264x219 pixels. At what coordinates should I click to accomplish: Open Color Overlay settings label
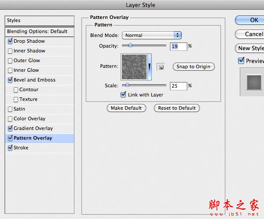29,119
